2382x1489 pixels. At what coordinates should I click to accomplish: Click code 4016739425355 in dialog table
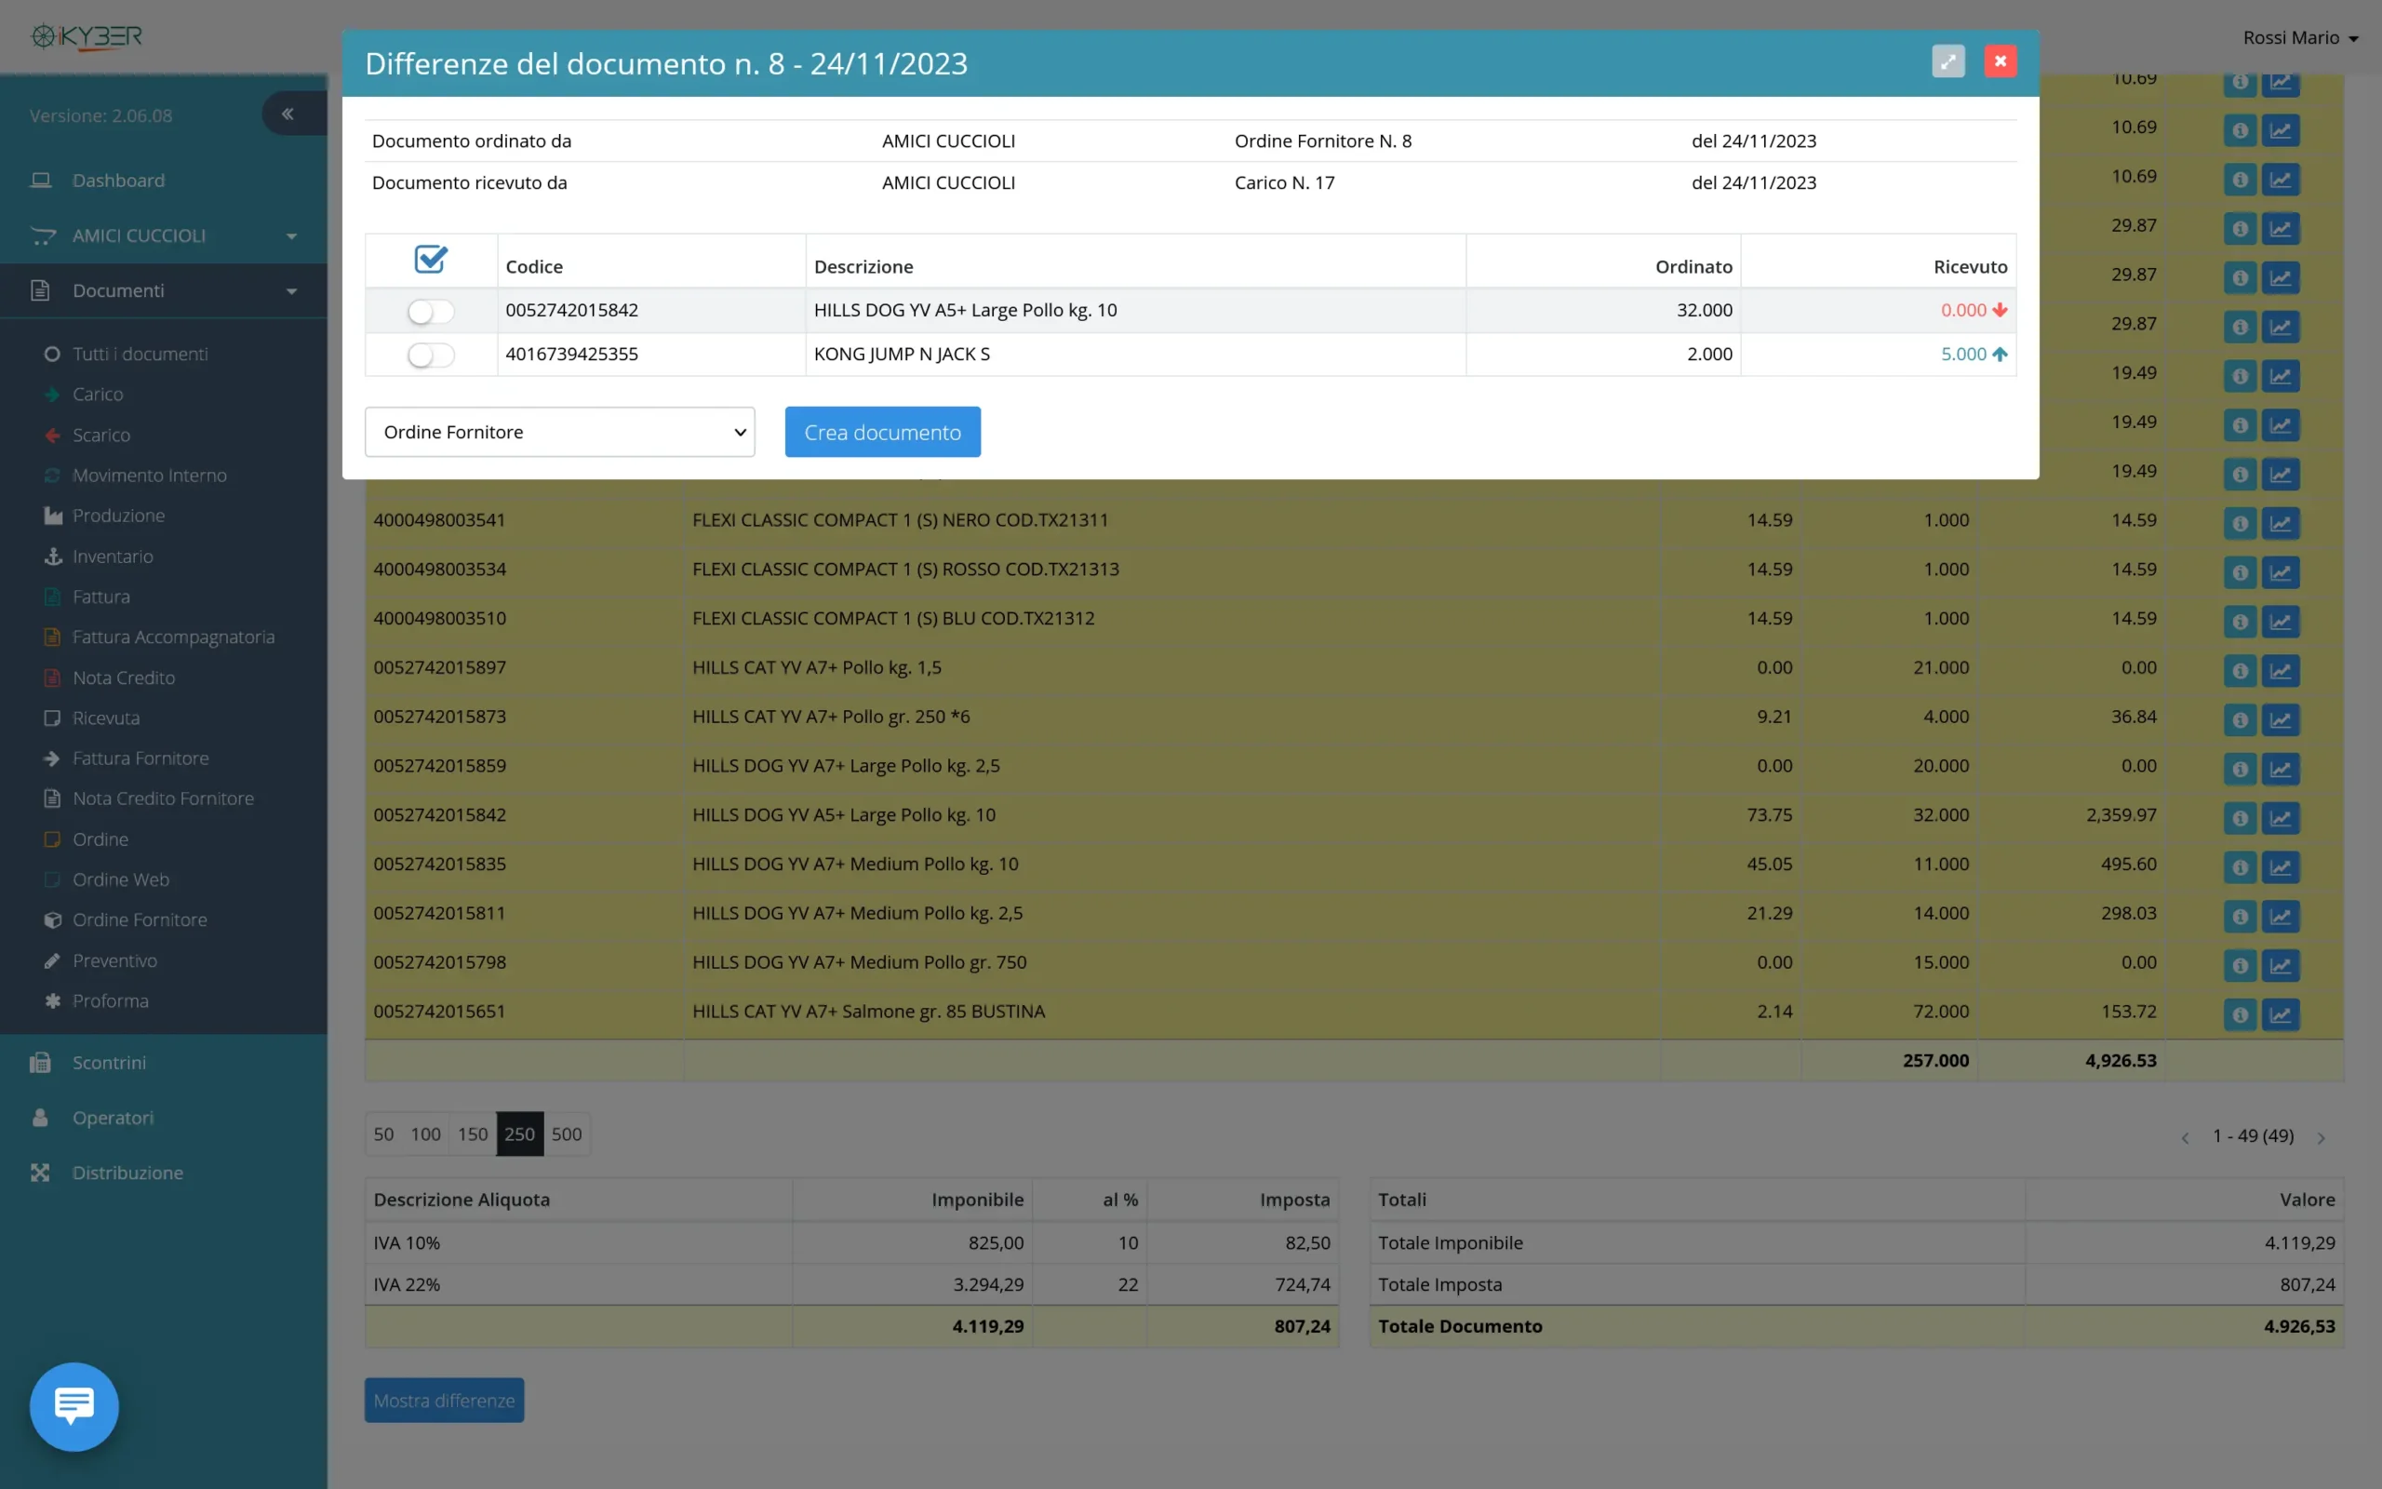(572, 355)
